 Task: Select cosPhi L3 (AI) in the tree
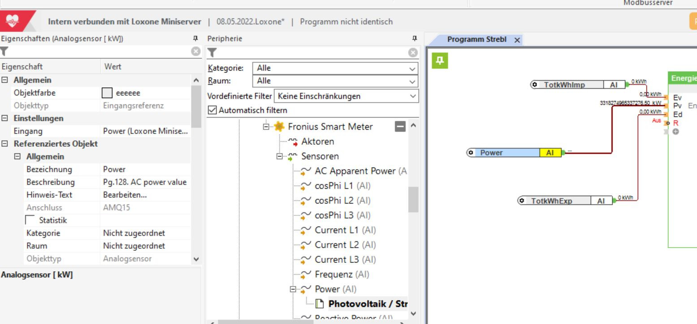coord(342,215)
